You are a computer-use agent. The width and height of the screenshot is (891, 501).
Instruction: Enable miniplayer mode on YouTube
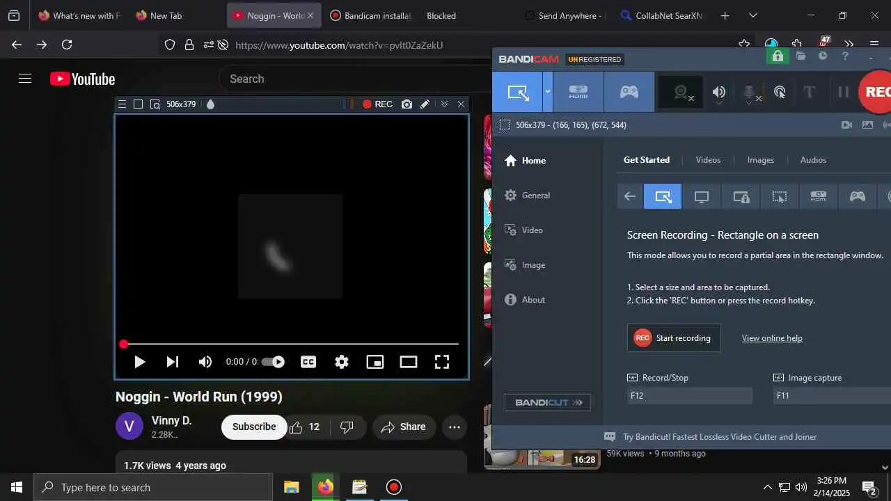pyautogui.click(x=375, y=362)
